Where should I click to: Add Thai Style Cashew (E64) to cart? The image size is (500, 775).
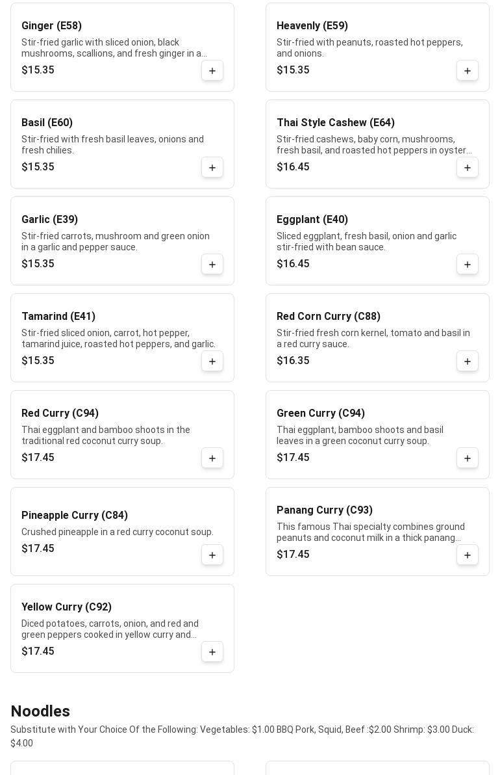coord(468,168)
